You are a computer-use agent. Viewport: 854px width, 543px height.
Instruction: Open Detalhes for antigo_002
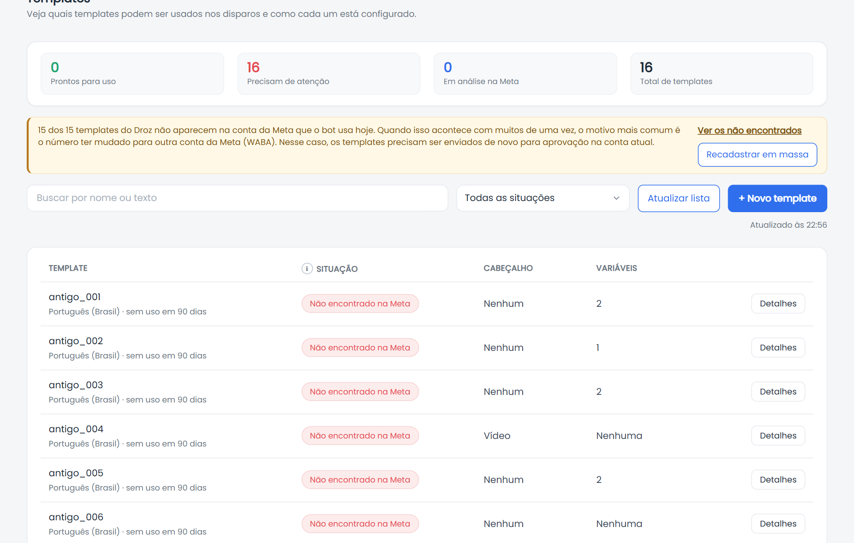point(778,348)
